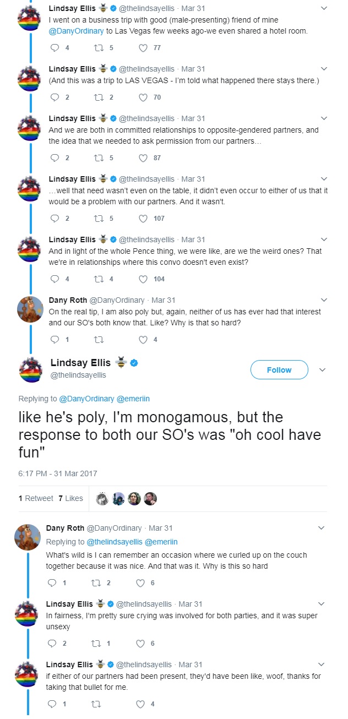View the '7 Likes' list

70,498
